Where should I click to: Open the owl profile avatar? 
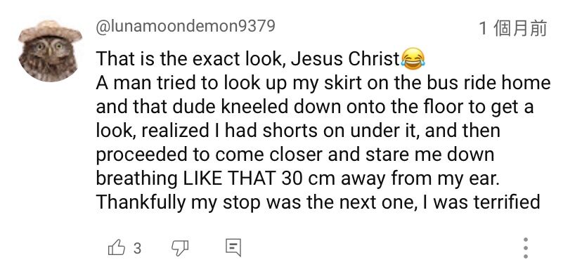click(50, 51)
